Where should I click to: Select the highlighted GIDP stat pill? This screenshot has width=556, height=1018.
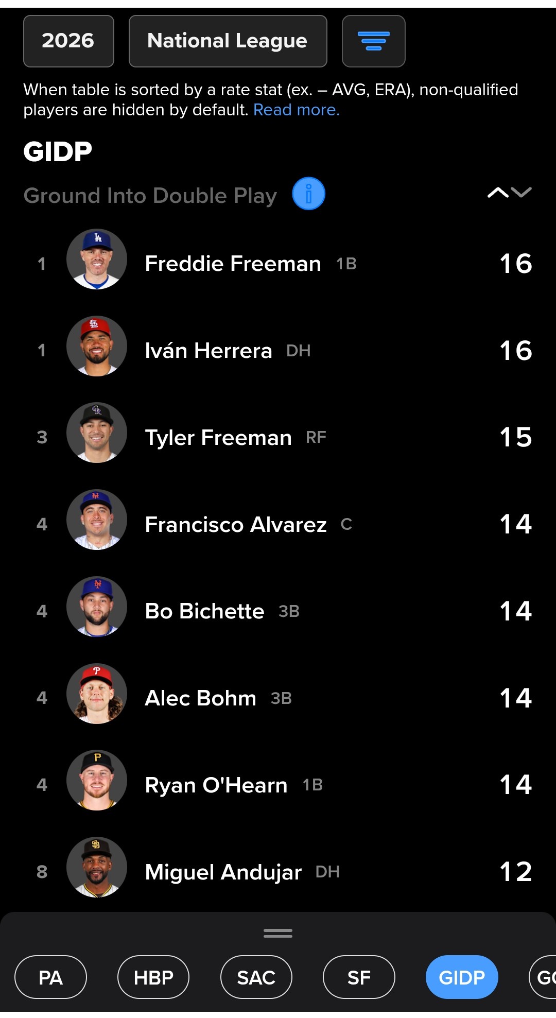[x=462, y=977]
